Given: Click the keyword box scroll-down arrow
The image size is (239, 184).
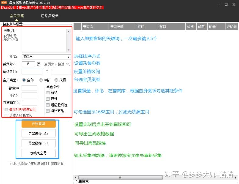Looking at the screenshot, I should tap(69, 50).
